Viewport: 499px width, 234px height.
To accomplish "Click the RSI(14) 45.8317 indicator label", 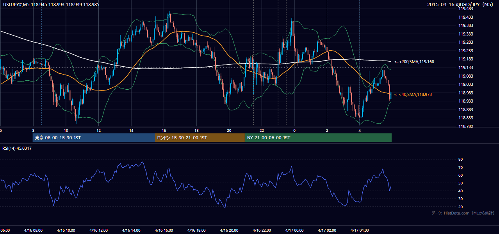I will pos(17,149).
